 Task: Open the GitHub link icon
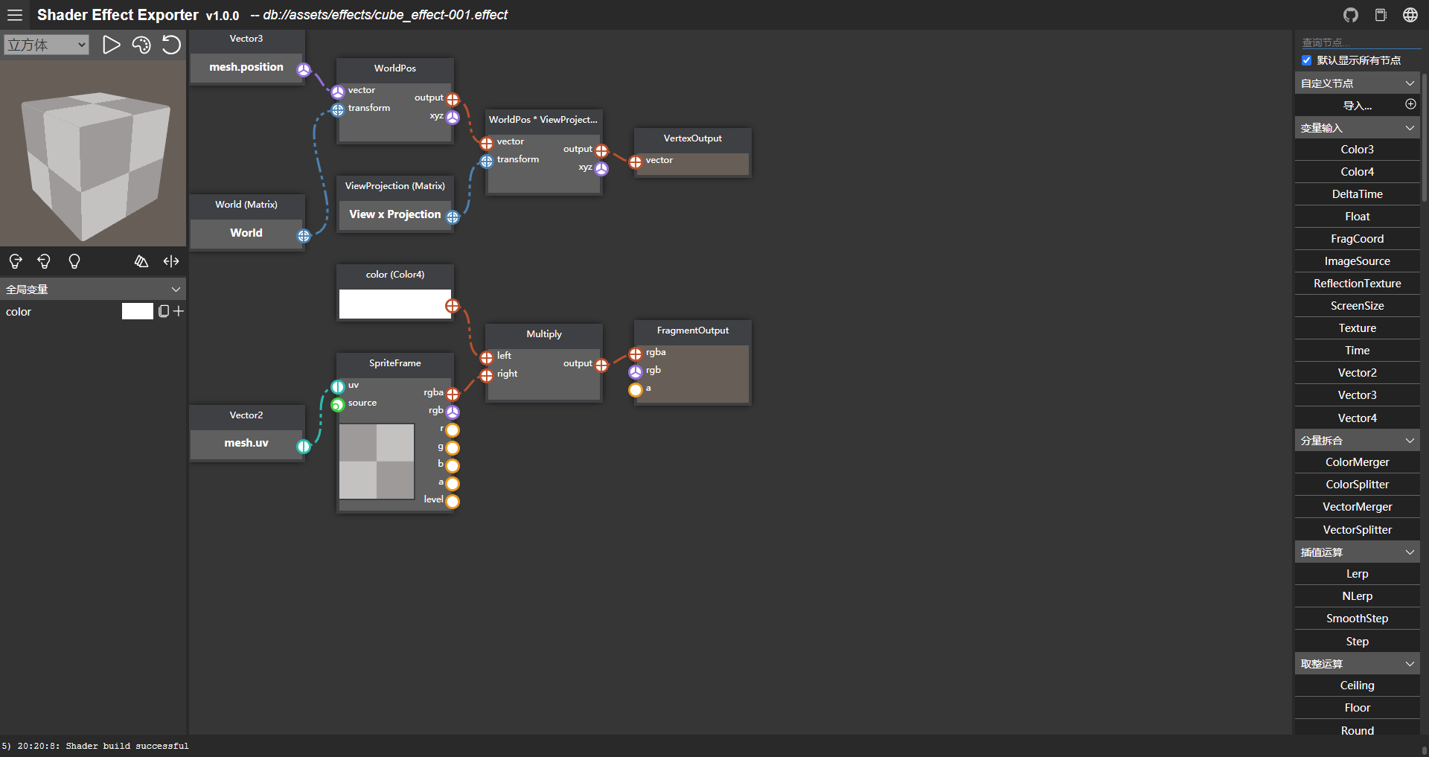1351,15
